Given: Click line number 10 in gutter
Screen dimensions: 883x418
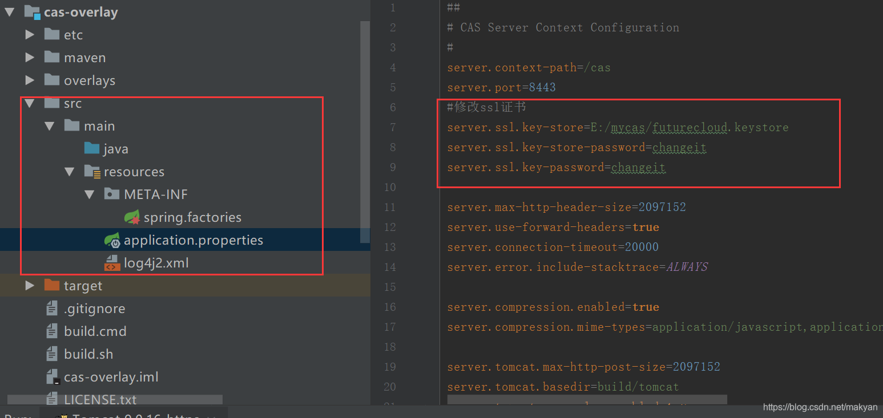Looking at the screenshot, I should pyautogui.click(x=390, y=187).
